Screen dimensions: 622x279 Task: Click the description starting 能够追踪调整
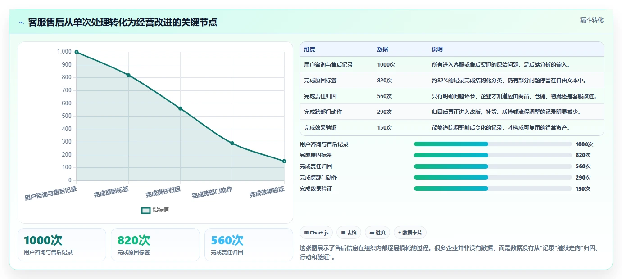502,127
